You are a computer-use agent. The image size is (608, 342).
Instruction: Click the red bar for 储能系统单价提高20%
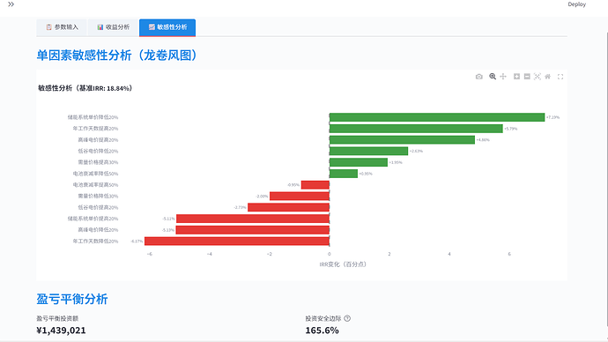(253, 219)
